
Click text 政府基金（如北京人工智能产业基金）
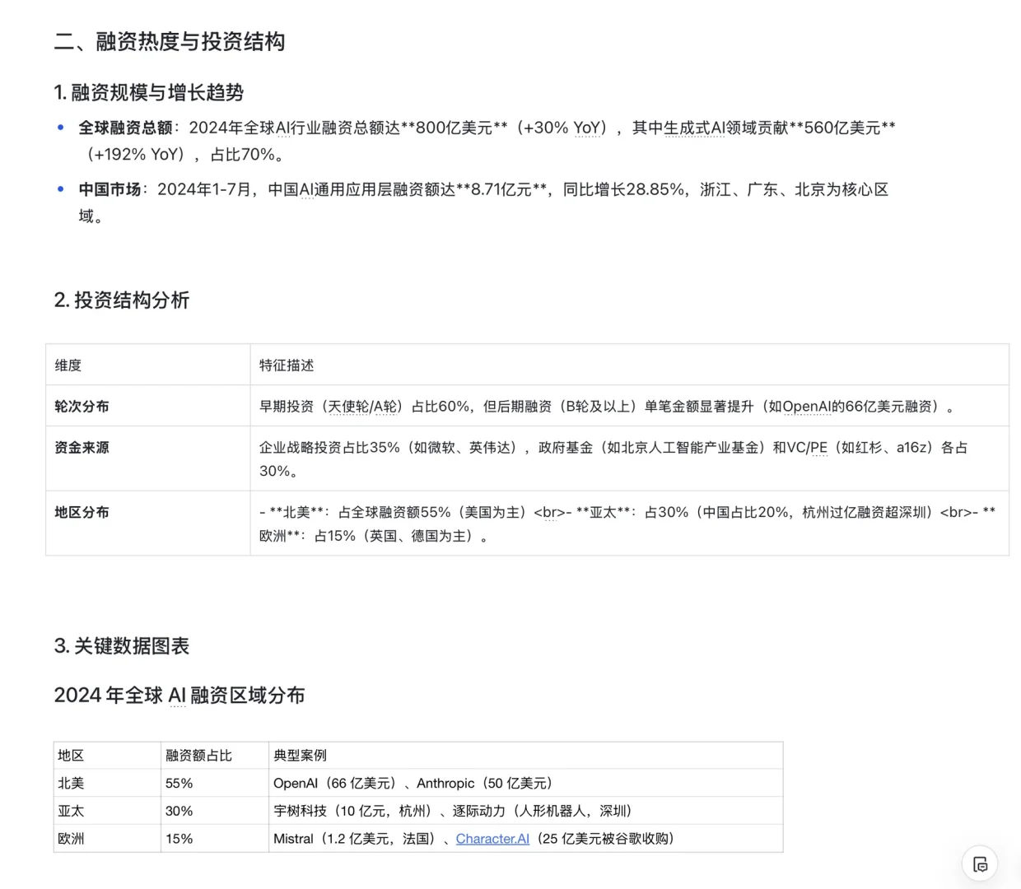654,448
